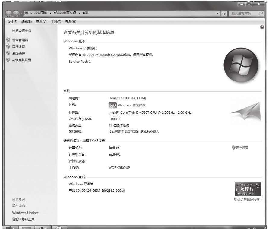Click the shield icon beside 设备管理器

[8, 40]
